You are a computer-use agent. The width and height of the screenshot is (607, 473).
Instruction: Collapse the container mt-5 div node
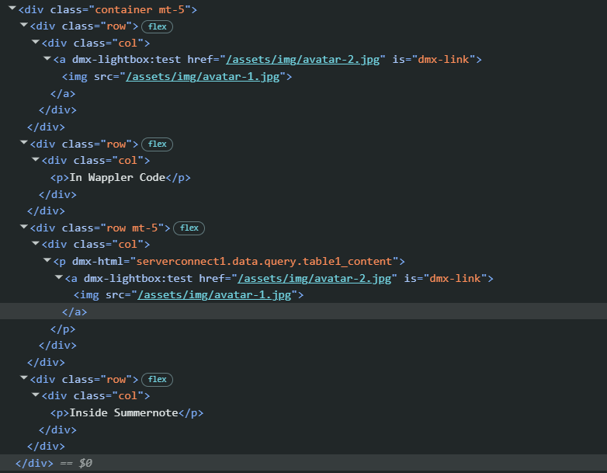click(12, 8)
